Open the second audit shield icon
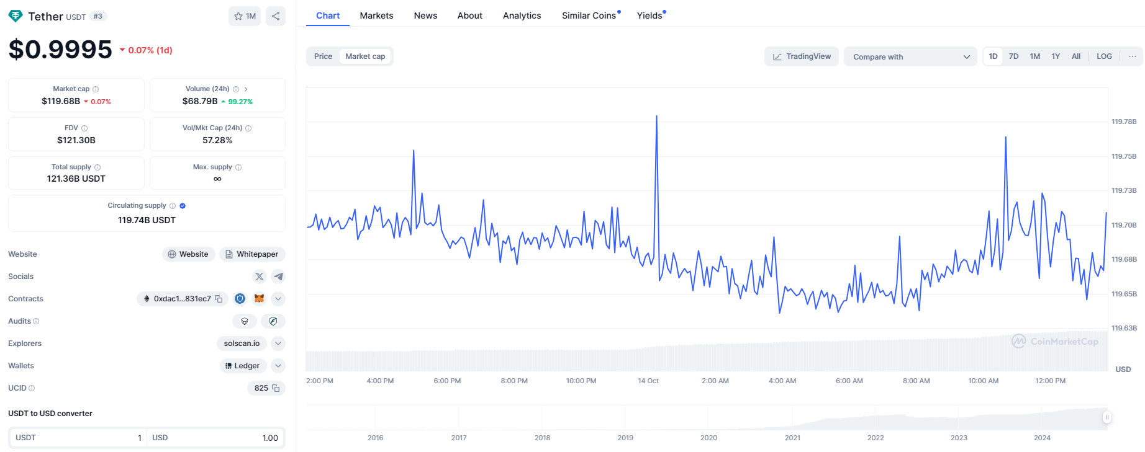The width and height of the screenshot is (1145, 452). tap(273, 321)
